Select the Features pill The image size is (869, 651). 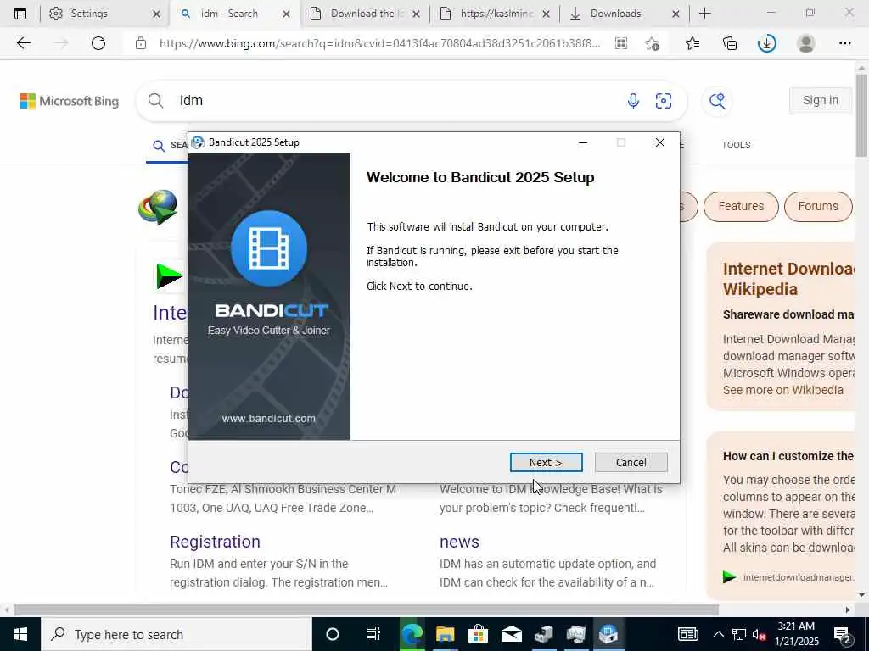point(741,206)
